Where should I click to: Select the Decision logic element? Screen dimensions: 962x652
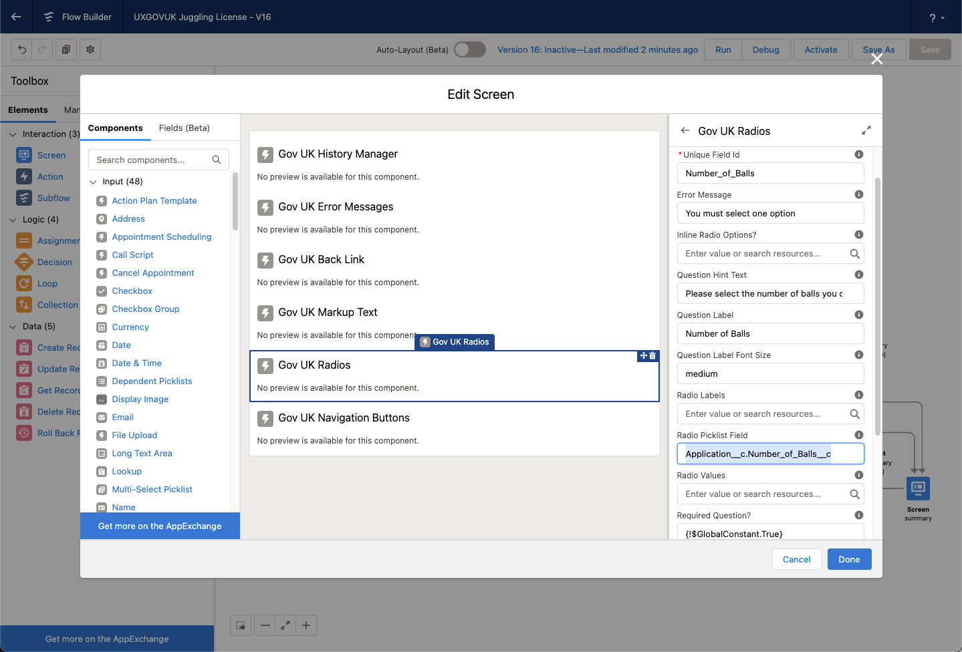click(56, 262)
